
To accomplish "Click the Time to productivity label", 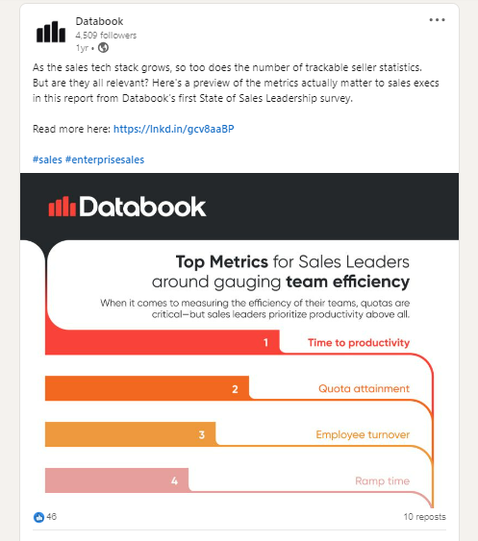I will click(x=359, y=343).
